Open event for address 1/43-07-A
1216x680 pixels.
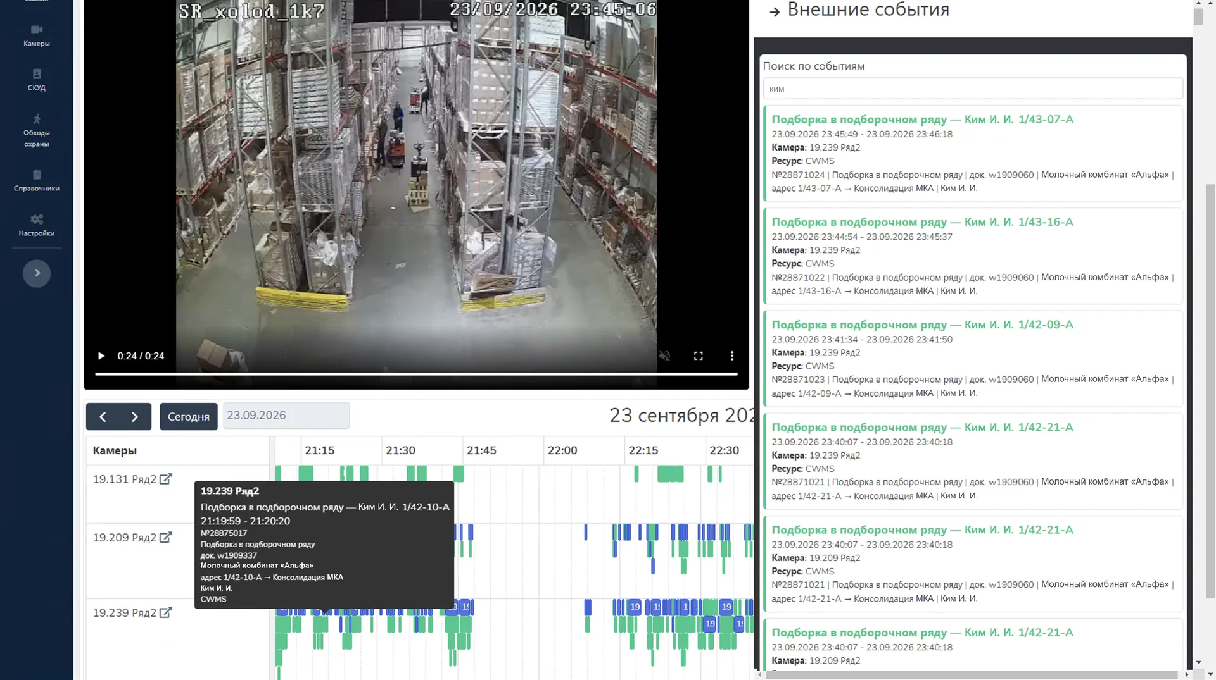(x=973, y=154)
